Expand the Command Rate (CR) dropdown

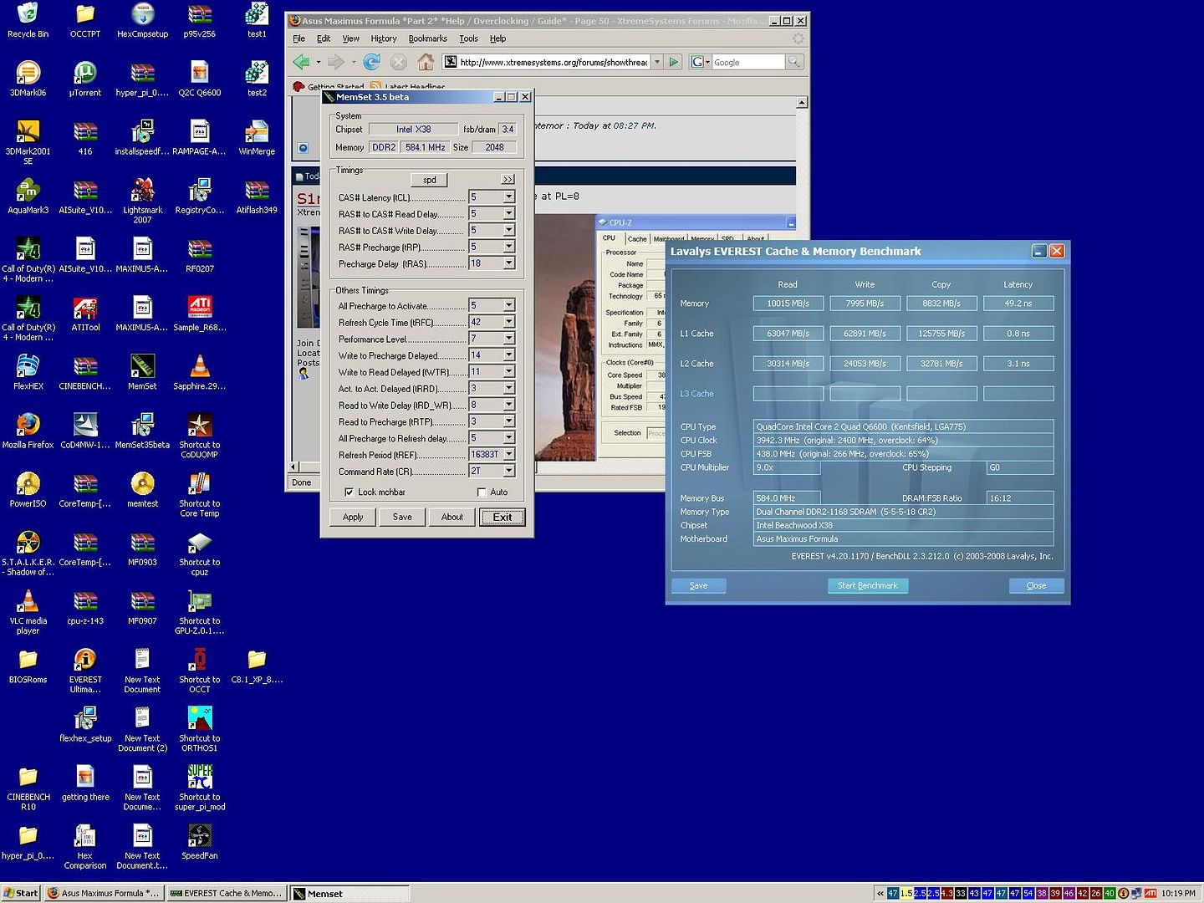[508, 471]
